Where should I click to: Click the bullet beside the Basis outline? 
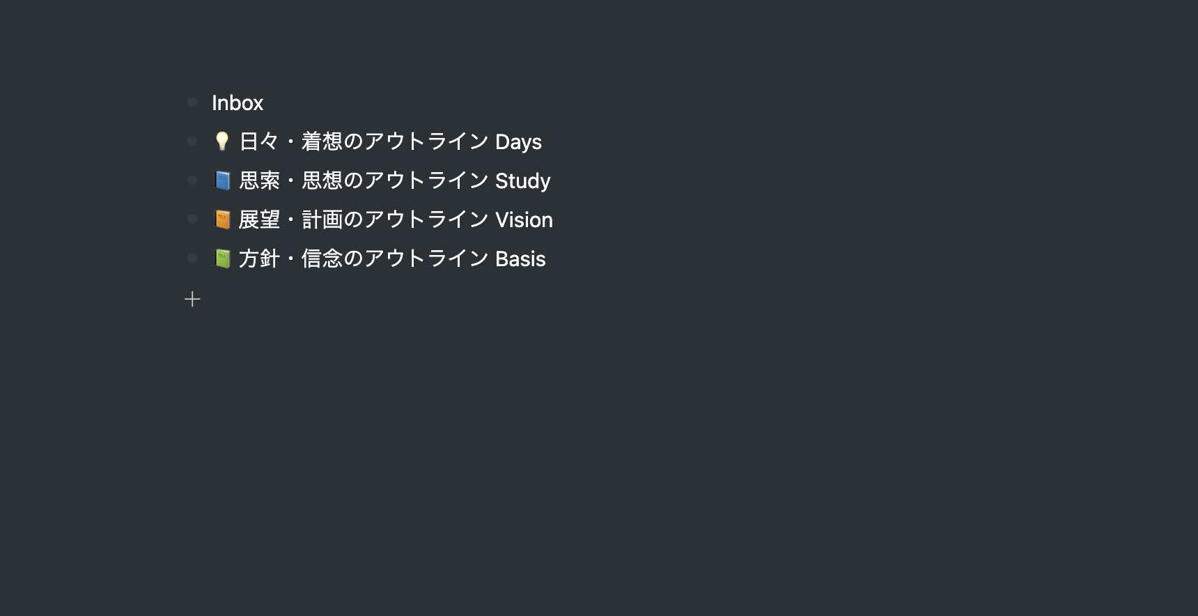point(192,257)
